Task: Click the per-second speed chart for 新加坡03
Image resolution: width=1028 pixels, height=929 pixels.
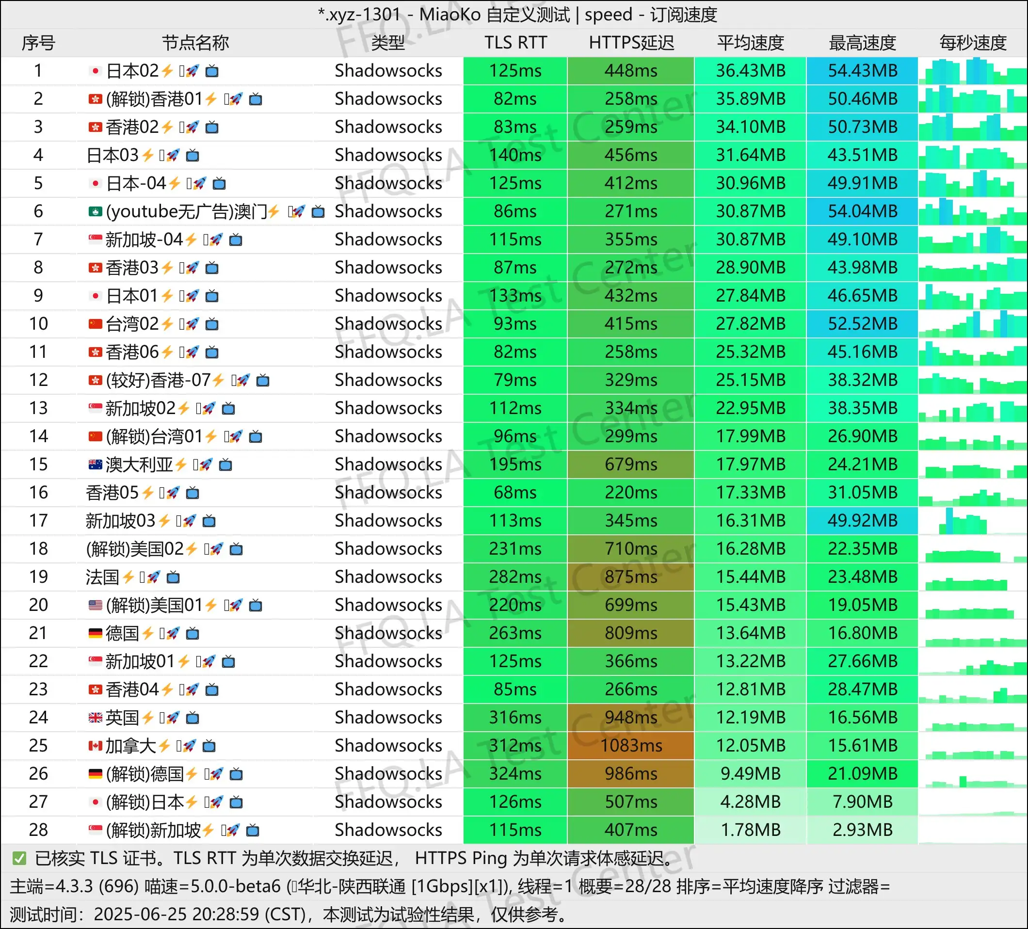Action: [973, 521]
